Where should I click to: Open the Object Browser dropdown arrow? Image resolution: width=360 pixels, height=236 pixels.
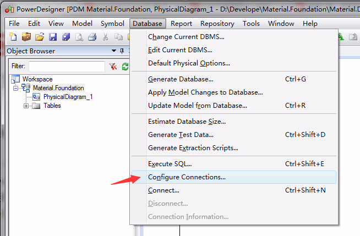(x=113, y=51)
